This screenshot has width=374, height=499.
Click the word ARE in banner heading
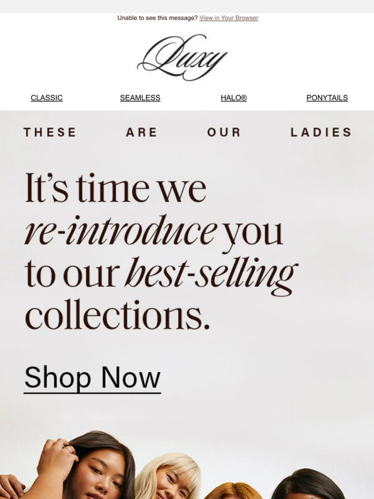click(x=142, y=132)
